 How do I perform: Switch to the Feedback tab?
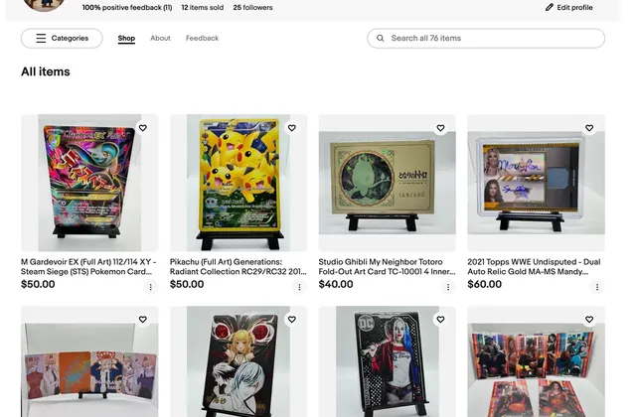(x=202, y=38)
